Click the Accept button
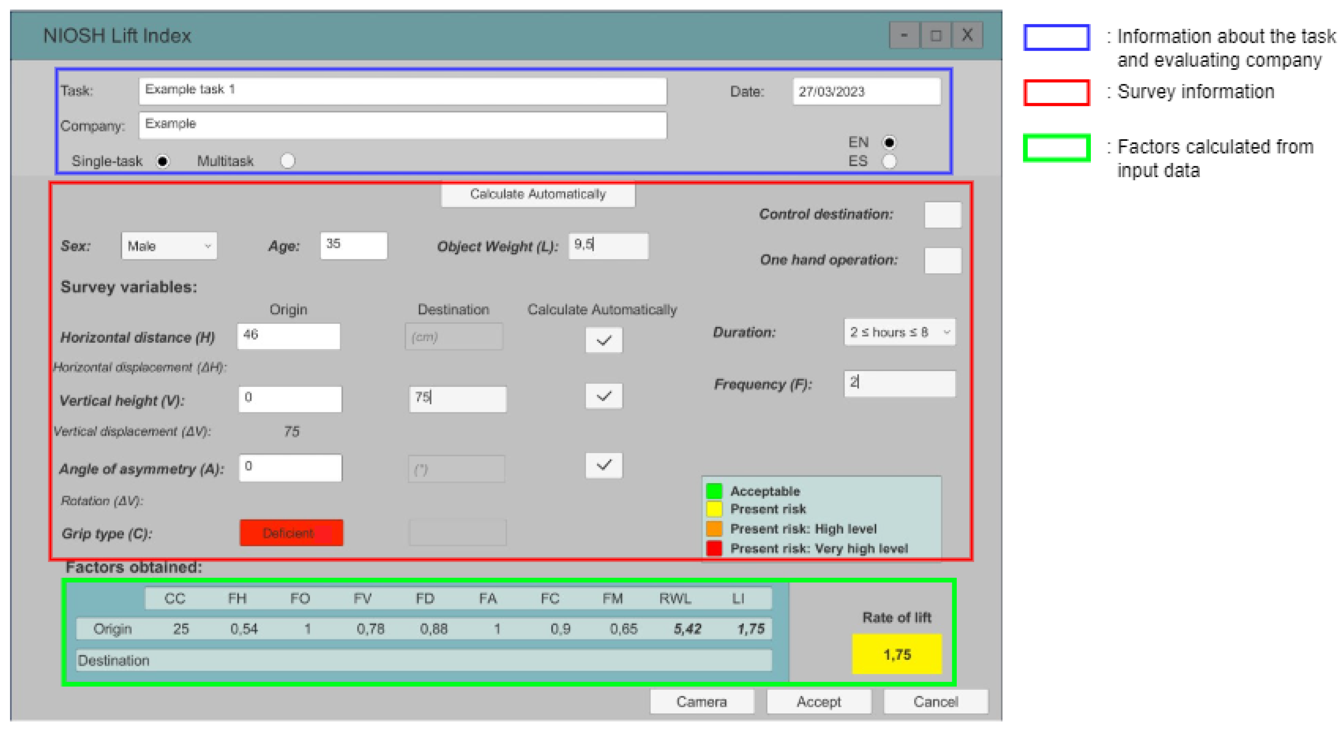 [x=818, y=702]
